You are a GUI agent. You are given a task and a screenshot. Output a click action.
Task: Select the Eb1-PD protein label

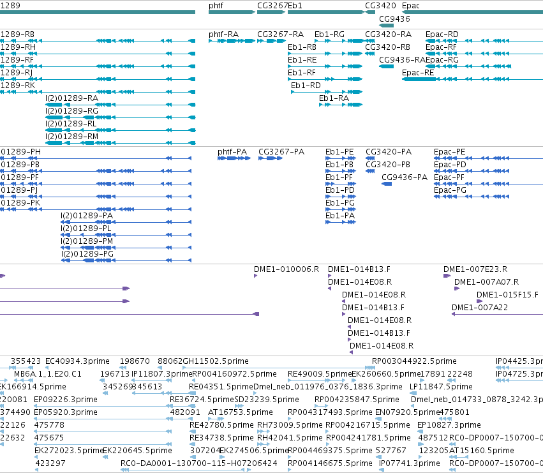tap(339, 190)
